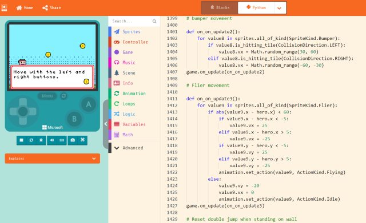
Task: Open the Info category
Action: tap(134, 83)
